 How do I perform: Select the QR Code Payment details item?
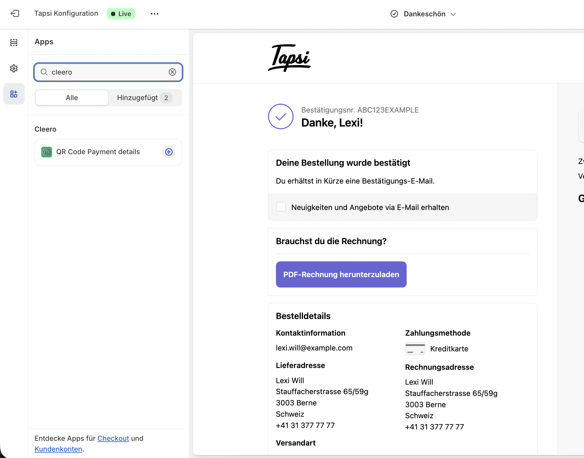point(98,152)
